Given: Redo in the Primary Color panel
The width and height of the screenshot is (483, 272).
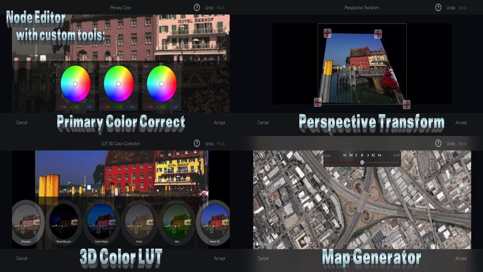Looking at the screenshot, I should (x=221, y=8).
